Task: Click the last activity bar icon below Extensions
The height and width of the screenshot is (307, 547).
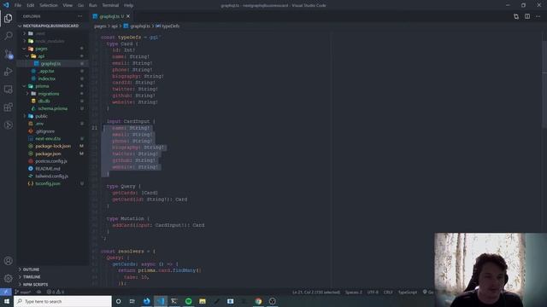Action: 8,125
